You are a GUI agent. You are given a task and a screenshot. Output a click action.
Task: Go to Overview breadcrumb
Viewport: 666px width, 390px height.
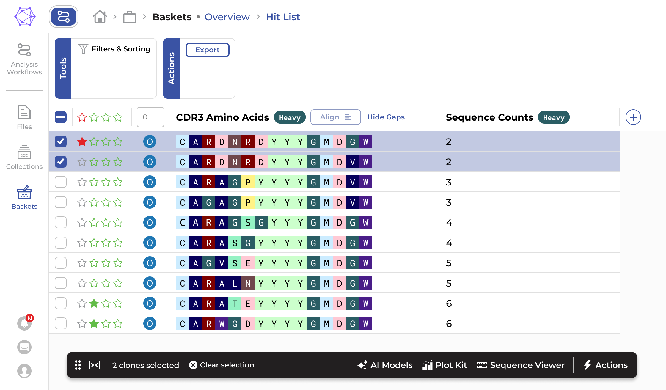[227, 17]
